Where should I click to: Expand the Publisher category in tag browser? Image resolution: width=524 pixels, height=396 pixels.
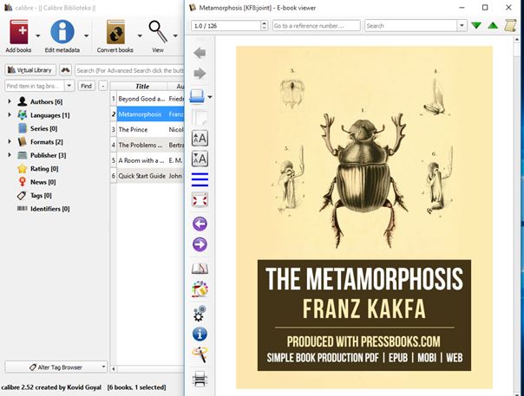[x=10, y=156]
